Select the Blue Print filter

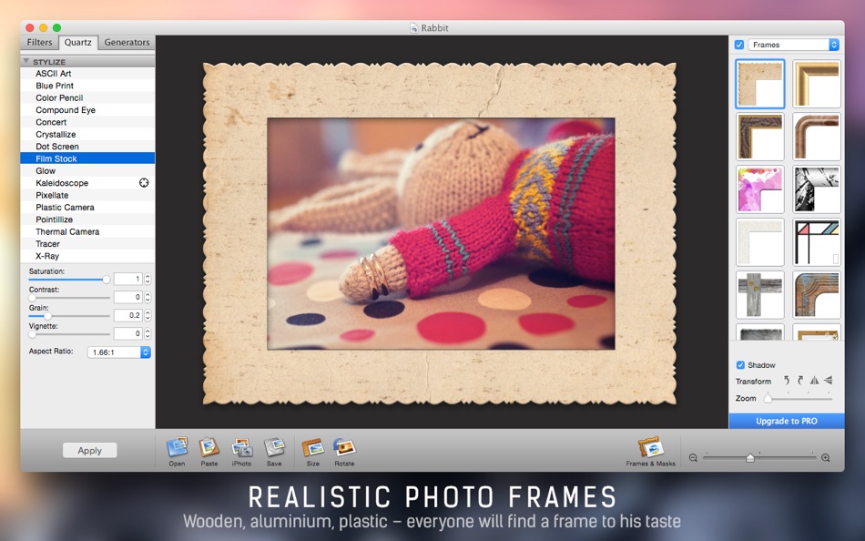coord(87,86)
